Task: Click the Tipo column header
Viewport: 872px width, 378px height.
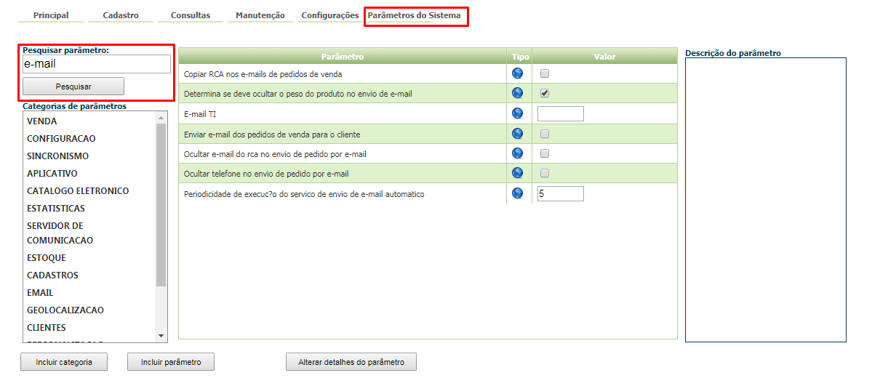Action: coord(521,57)
